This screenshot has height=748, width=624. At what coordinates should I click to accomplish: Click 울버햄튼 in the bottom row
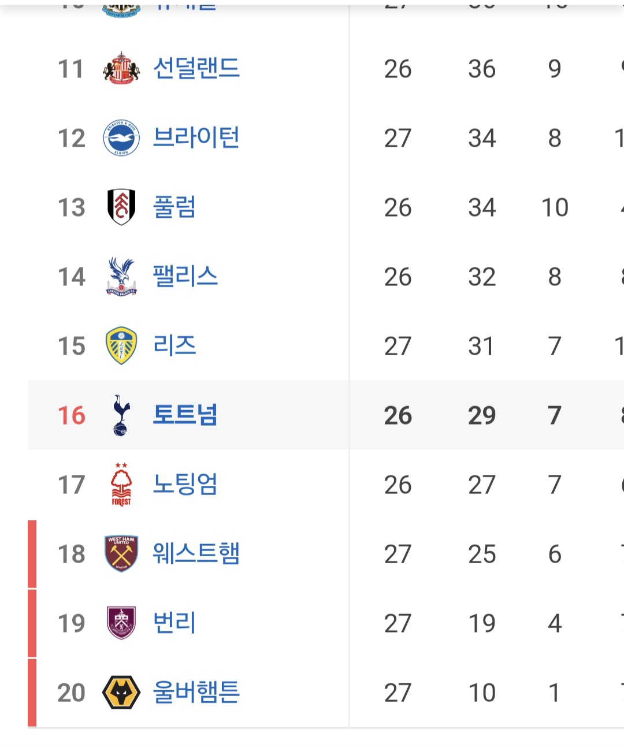pos(196,692)
